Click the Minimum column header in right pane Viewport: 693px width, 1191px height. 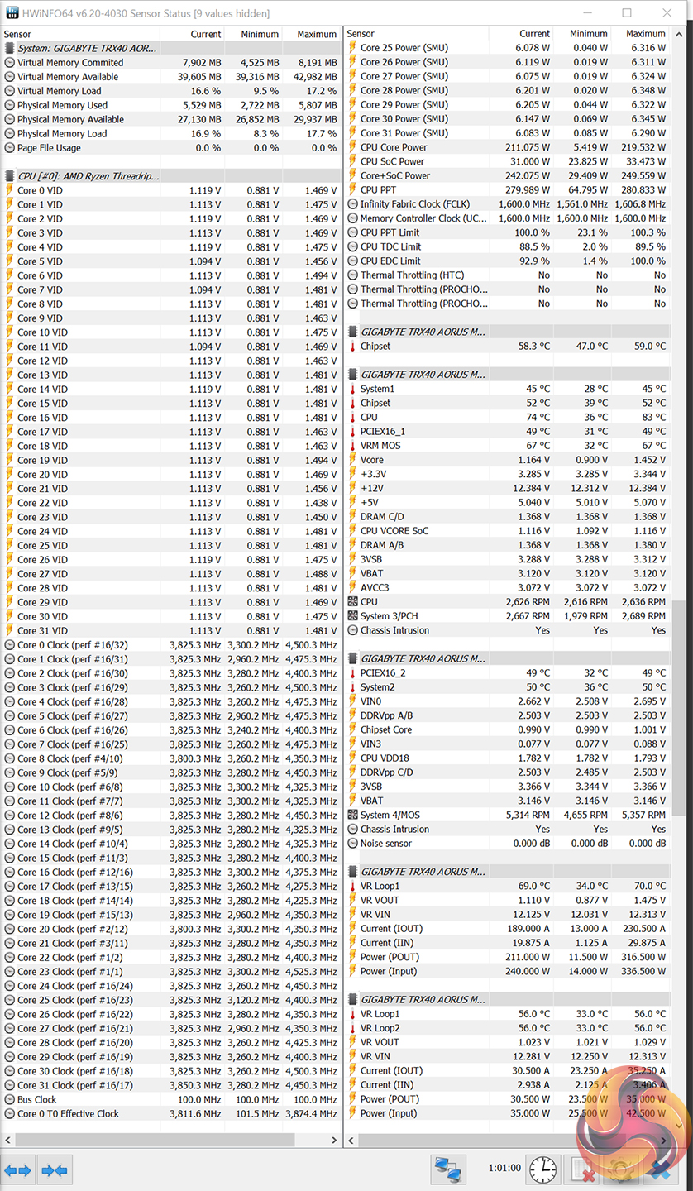[x=582, y=34]
